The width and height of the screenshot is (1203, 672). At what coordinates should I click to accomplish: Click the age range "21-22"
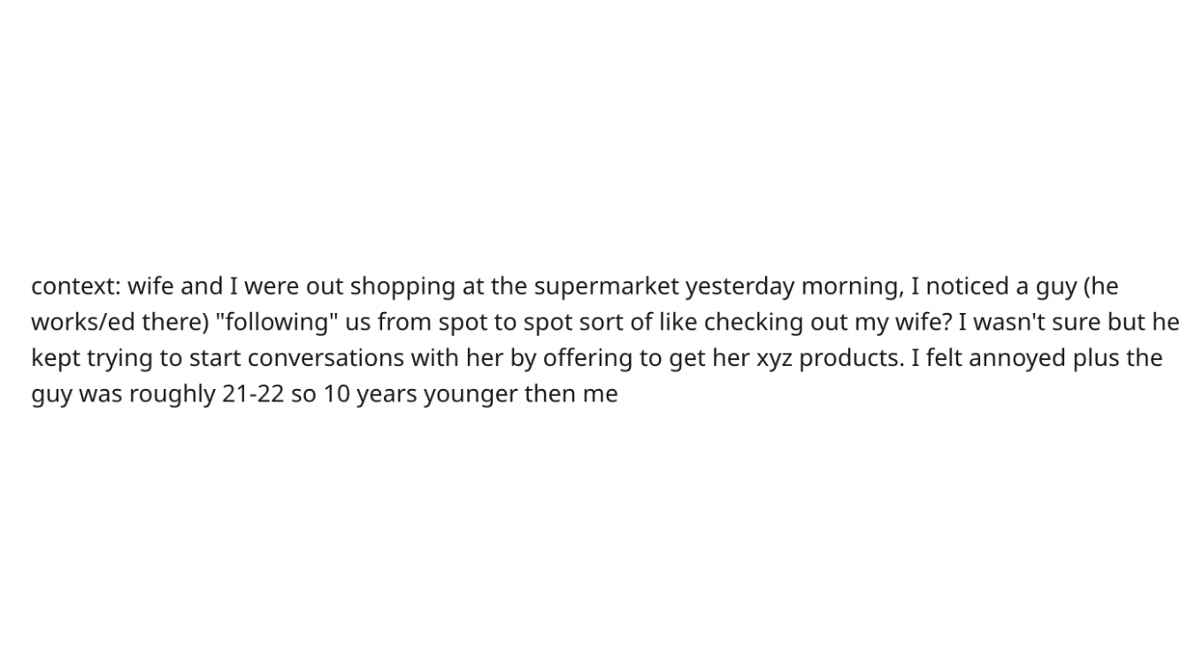click(x=253, y=393)
